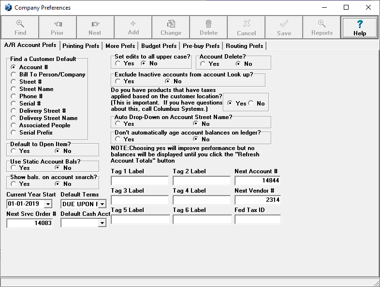
Task: Click the Fed Tax ID field
Action: 257,220
